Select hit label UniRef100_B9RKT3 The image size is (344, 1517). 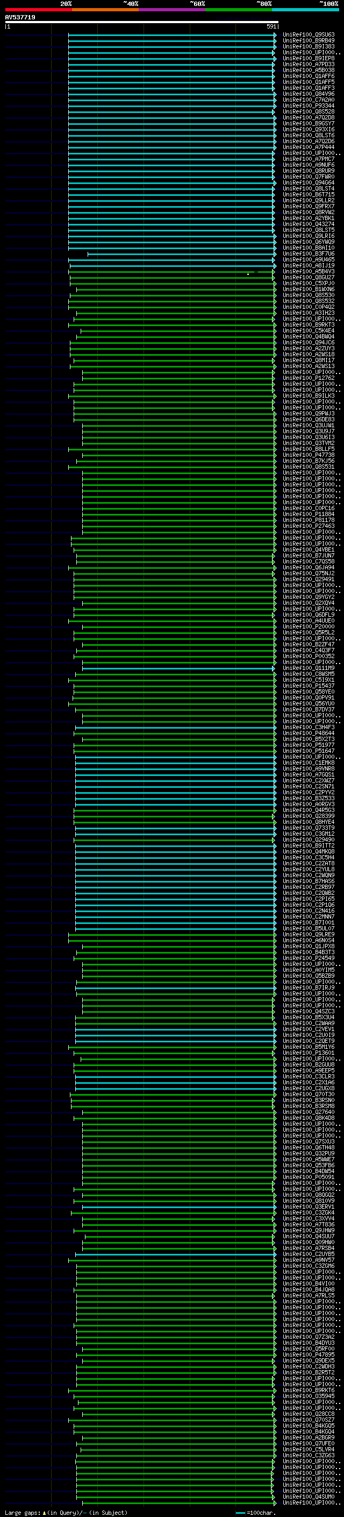[x=309, y=324]
